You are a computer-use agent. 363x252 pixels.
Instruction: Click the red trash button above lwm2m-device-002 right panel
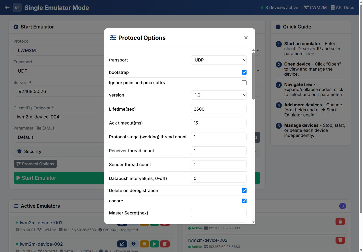coord(340,222)
